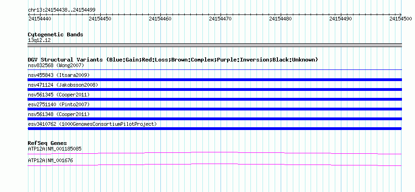
Task: Select ruler position 24154440
Action: (40, 19)
